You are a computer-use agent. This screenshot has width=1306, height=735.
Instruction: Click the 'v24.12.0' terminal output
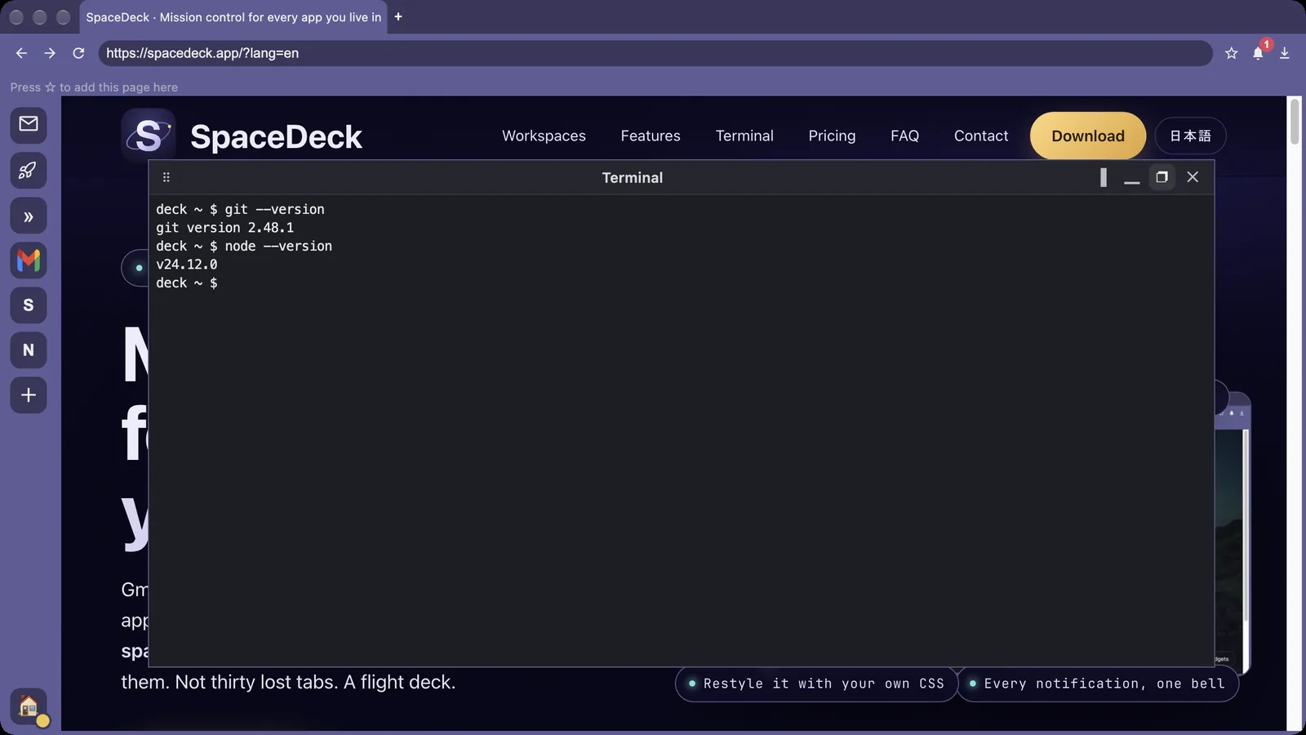pos(187,265)
